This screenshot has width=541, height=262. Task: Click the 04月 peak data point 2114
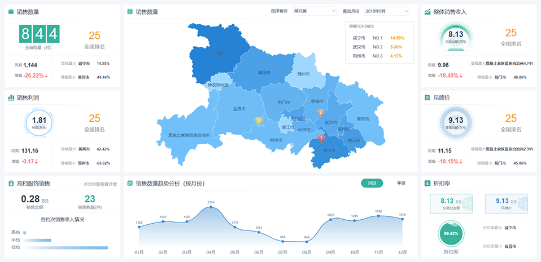(x=211, y=207)
